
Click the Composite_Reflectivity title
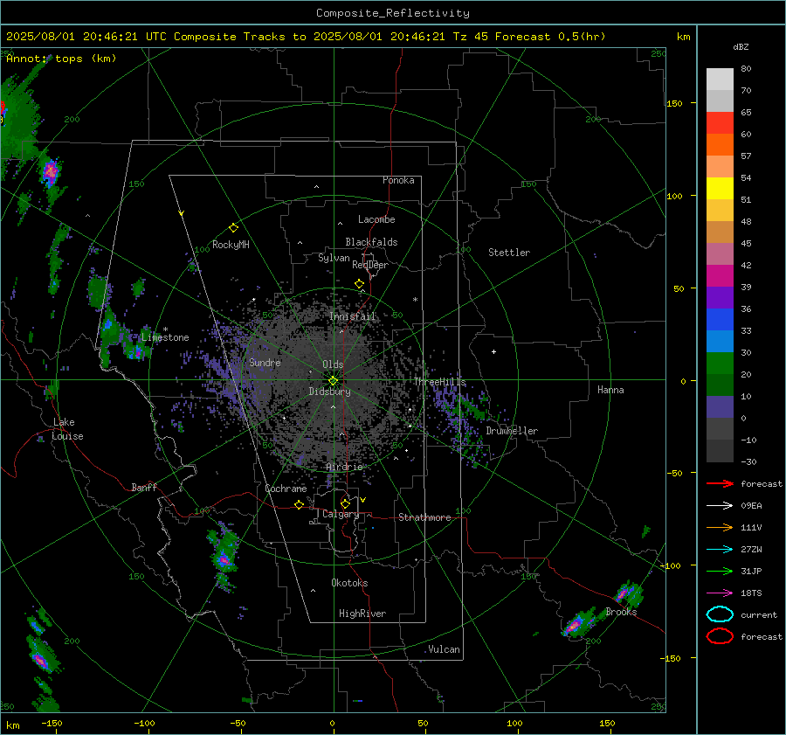tap(393, 13)
